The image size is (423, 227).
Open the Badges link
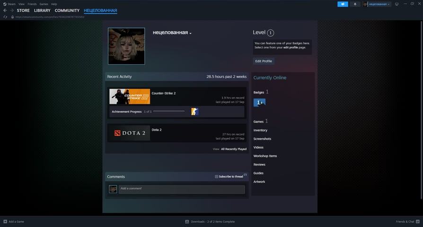259,92
